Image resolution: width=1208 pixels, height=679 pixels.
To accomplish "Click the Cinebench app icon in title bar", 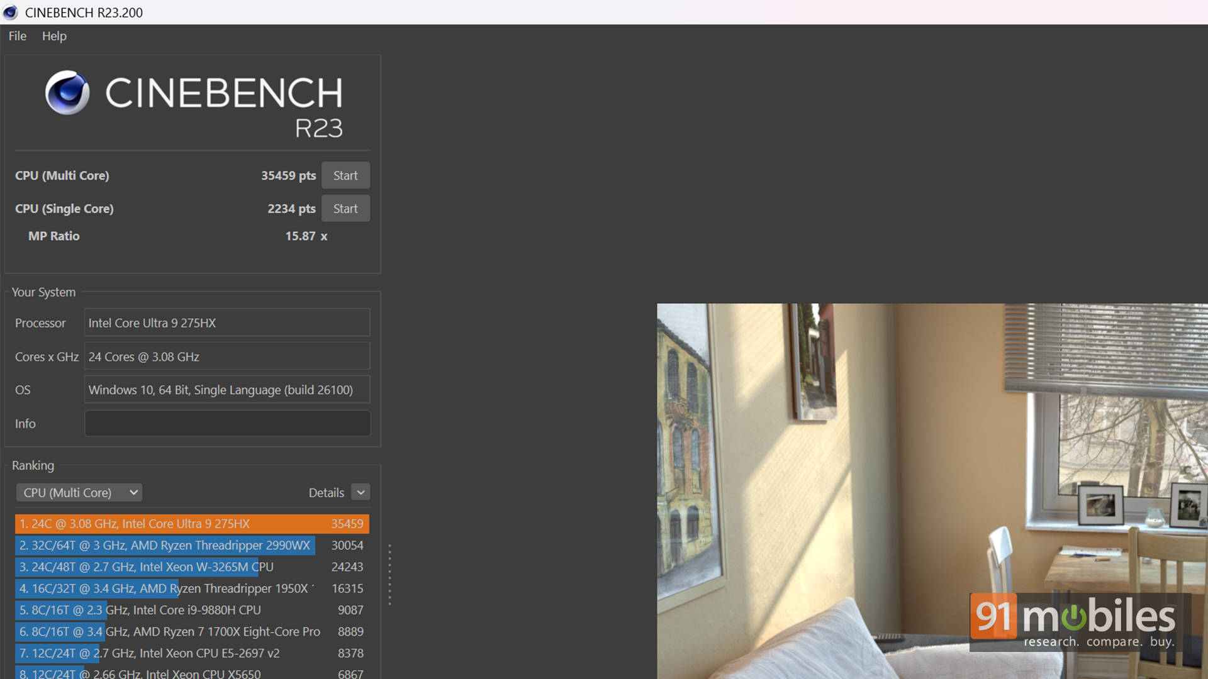I will tap(11, 12).
